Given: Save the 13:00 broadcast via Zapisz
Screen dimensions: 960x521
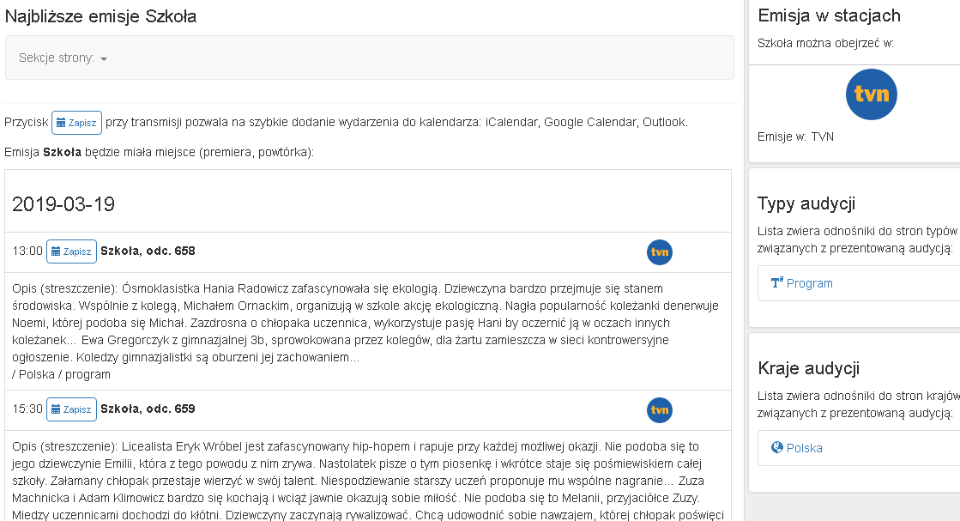Looking at the screenshot, I should tap(71, 251).
